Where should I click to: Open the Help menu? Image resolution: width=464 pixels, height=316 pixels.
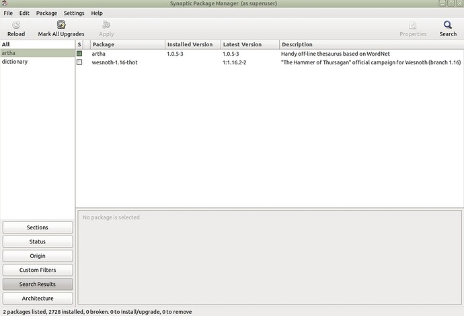pyautogui.click(x=97, y=13)
